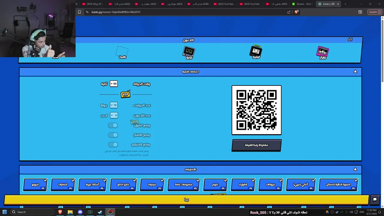The width and height of the screenshot is (384, 216).
Task: Click the pink player avatar in players row
Action: point(323,52)
